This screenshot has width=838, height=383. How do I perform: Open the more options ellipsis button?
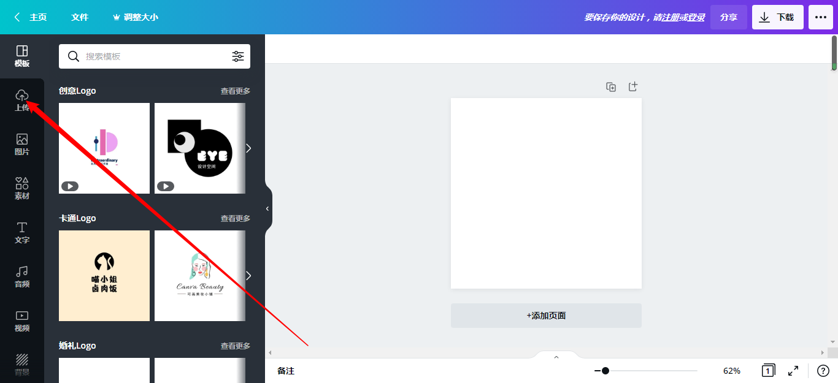click(x=821, y=17)
